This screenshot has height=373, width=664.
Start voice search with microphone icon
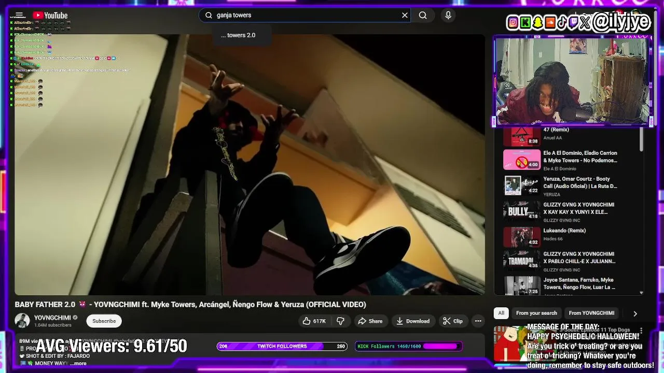(448, 15)
